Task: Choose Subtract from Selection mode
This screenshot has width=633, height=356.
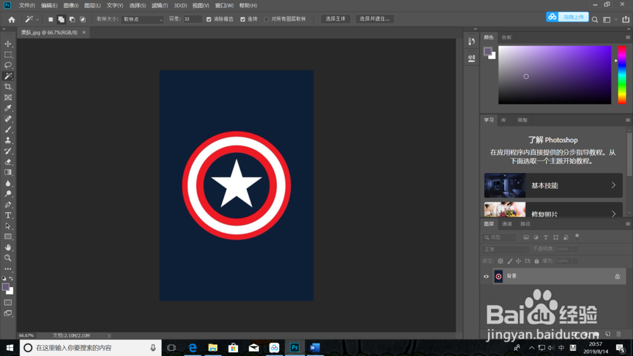Action: point(72,20)
